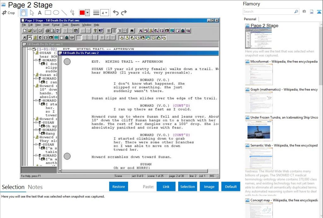The image size is (323, 218).
Task: Open the Insert menu in Page 2 Stage
Action: click(46, 25)
